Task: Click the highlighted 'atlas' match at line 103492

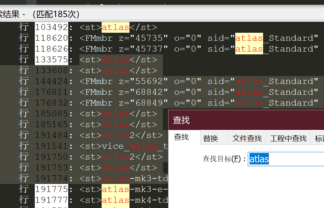Action: 115,27
